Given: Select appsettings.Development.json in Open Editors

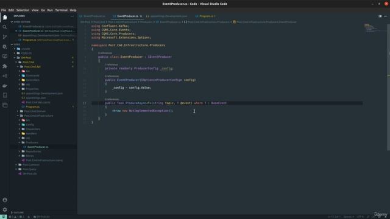Looking at the screenshot, I should pos(43,35).
